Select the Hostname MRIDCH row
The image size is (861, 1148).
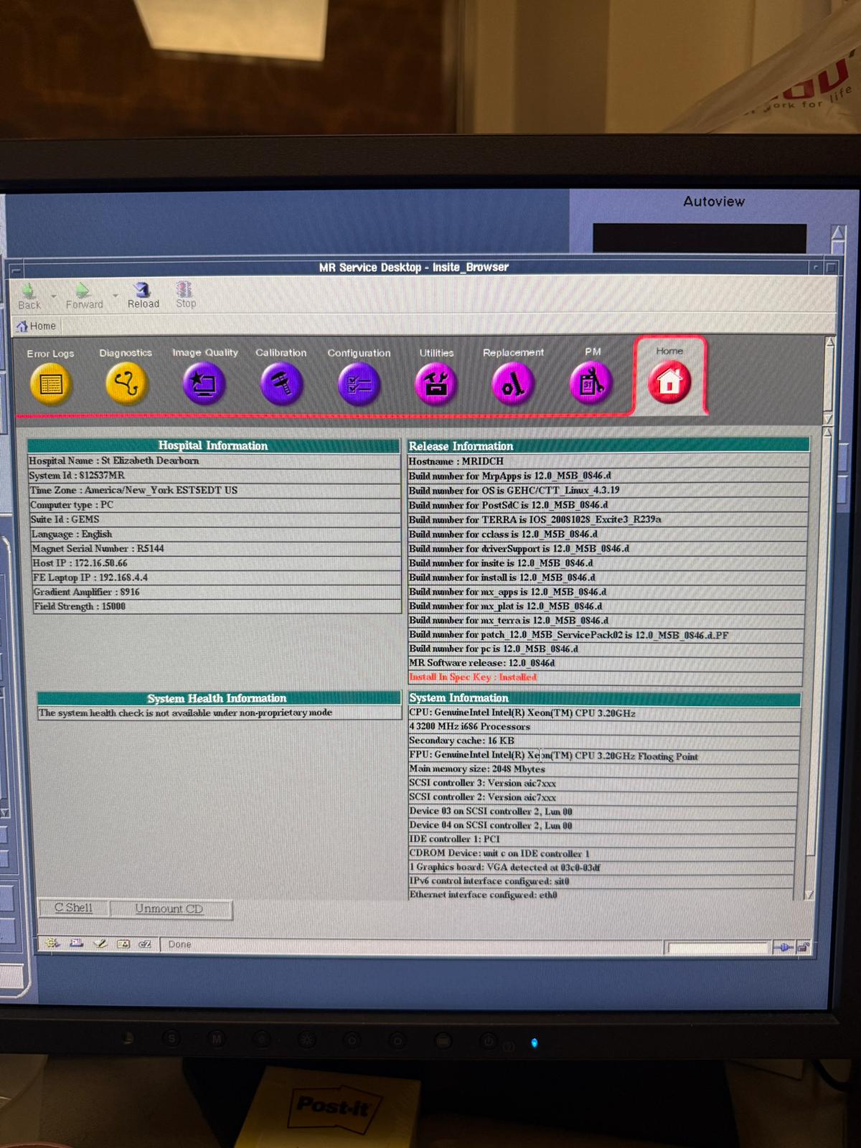608,461
